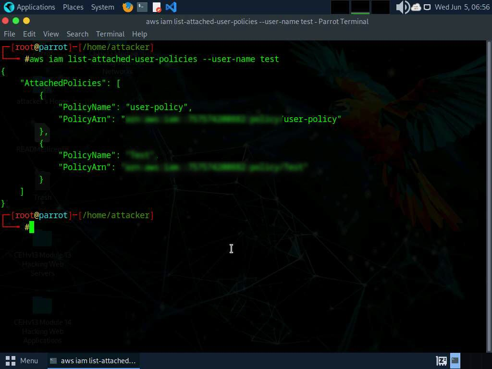Viewport: 492px width, 369px height.
Task: Launch Visual Studio Code from panel
Action: click(171, 7)
